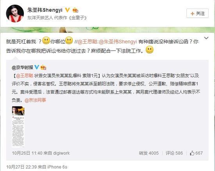Open the @京法网事 mention link

tap(35, 100)
